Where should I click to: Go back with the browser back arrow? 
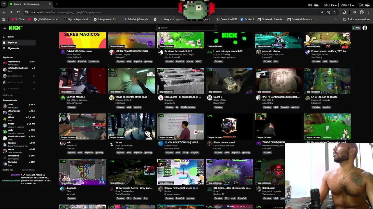pos(4,12)
